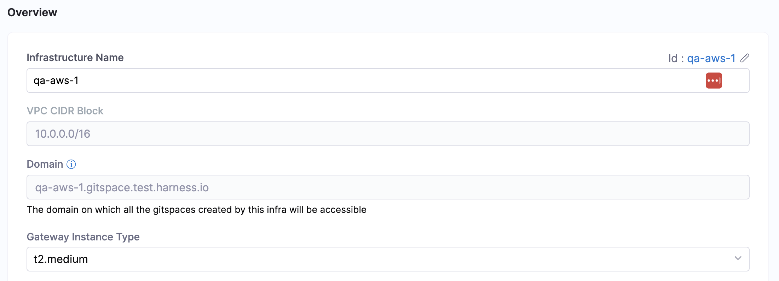This screenshot has height=281, width=779.
Task: Click the blue qa-aws-1 Id link
Action: [x=711, y=58]
